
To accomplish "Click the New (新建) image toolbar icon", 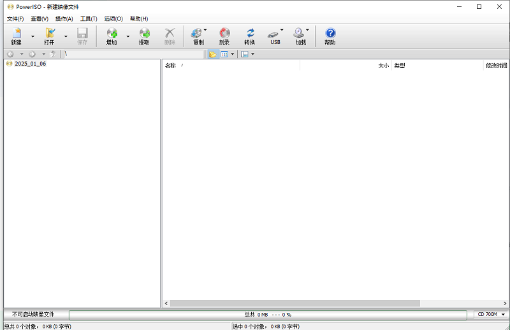I will coord(16,36).
